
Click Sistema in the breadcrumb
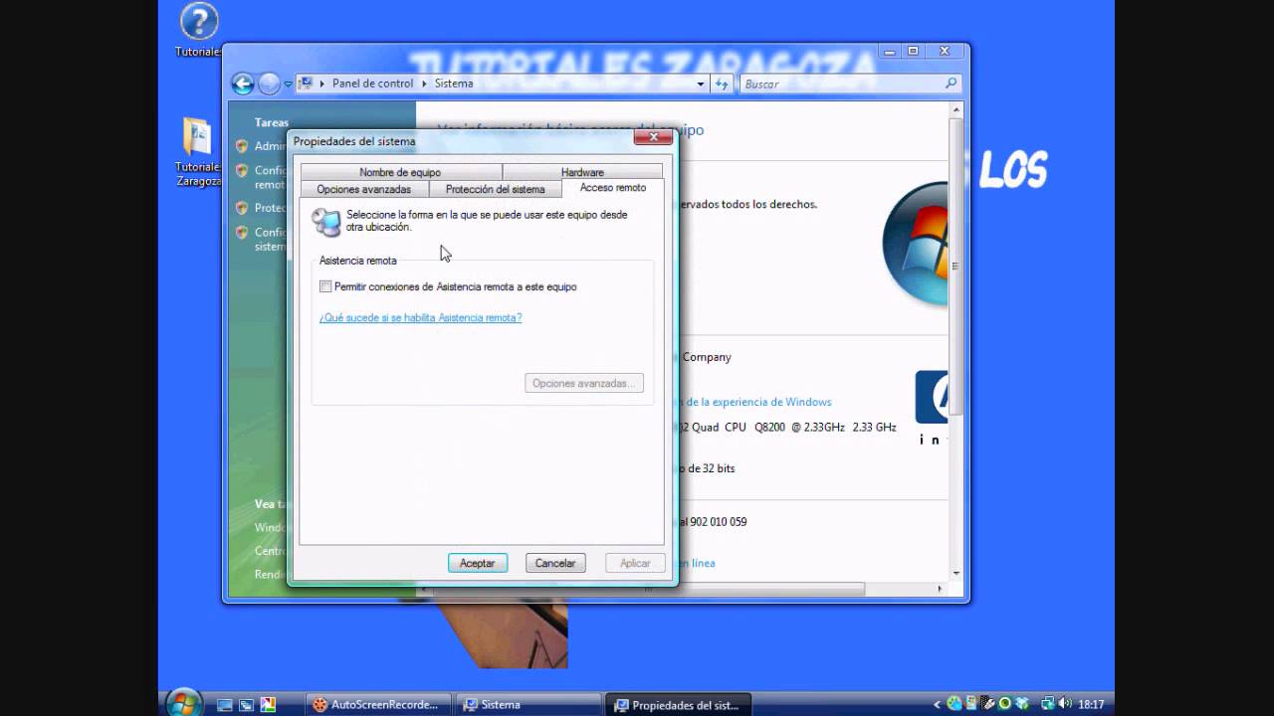[x=454, y=84]
